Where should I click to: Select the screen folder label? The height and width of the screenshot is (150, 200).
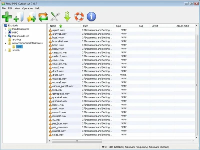(16, 50)
